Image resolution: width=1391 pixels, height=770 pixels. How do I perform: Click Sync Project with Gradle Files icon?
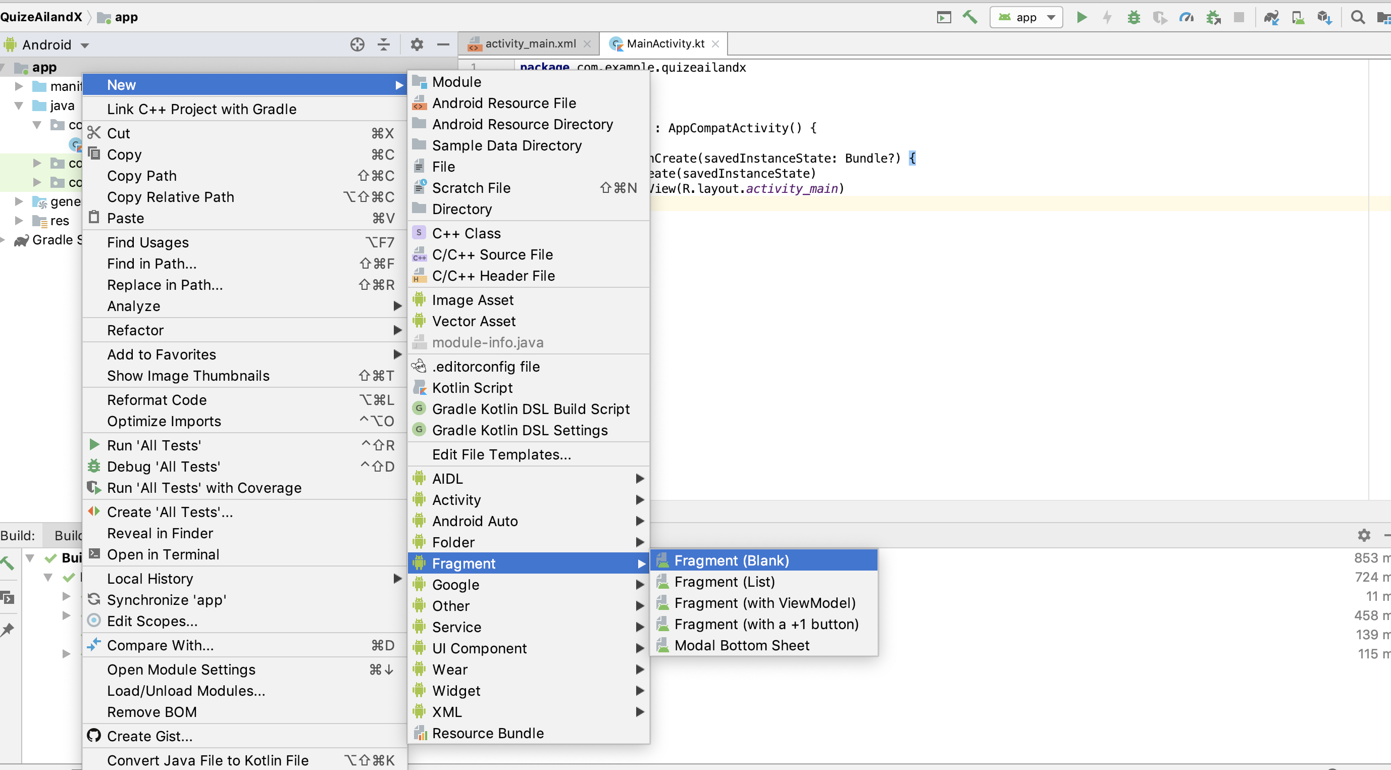click(1271, 17)
